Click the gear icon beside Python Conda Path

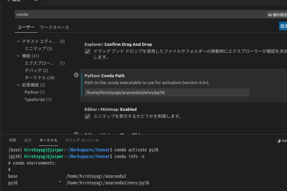pyautogui.click(x=76, y=75)
